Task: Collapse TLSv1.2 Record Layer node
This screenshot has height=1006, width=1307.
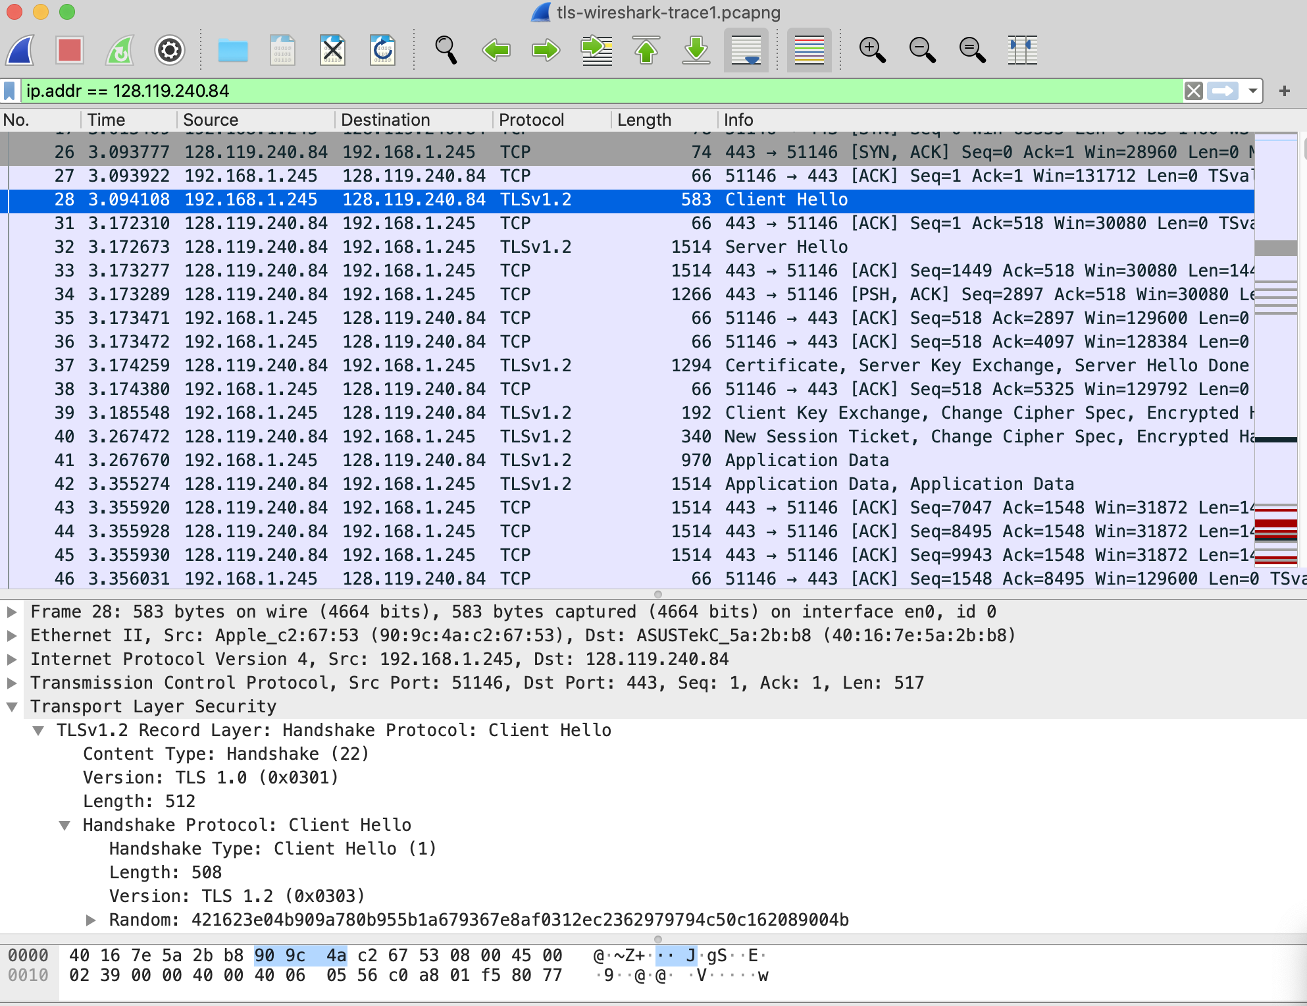Action: 39,731
